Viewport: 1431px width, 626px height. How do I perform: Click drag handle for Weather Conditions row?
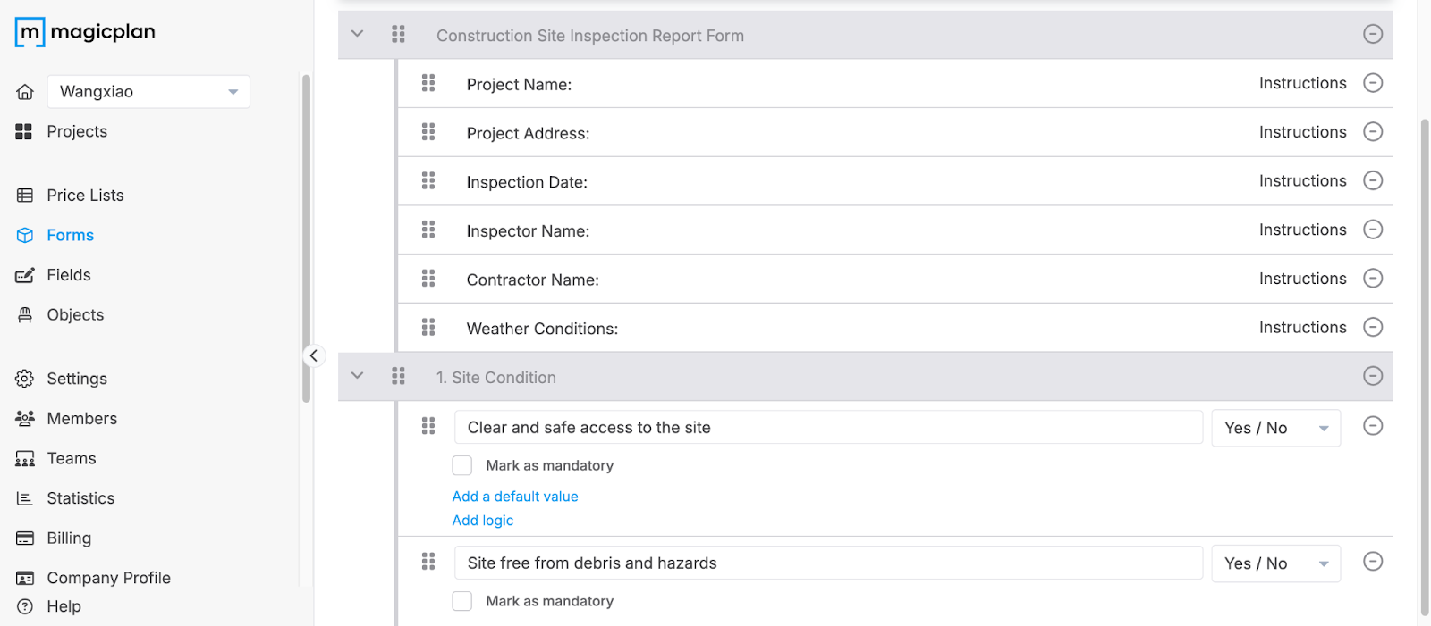point(428,327)
